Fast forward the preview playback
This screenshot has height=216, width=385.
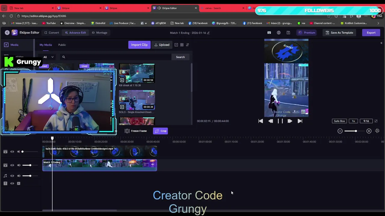(290, 121)
